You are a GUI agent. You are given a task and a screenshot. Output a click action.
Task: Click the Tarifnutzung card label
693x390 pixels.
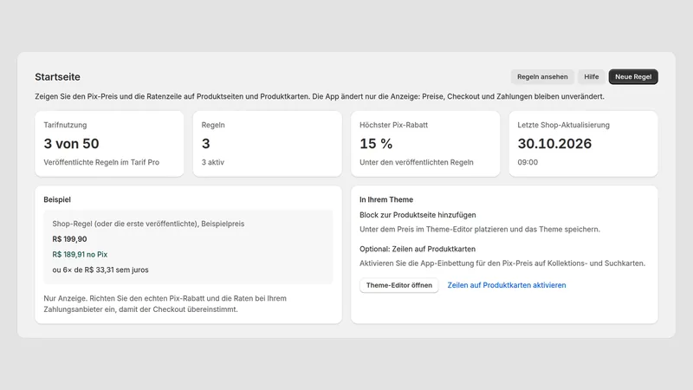pos(65,125)
